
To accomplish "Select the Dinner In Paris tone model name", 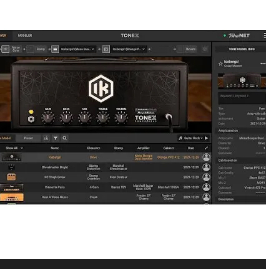I will coord(55,187).
